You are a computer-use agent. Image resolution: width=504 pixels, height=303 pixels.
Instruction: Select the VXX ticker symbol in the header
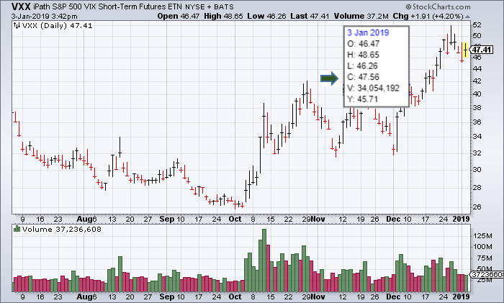(x=21, y=6)
